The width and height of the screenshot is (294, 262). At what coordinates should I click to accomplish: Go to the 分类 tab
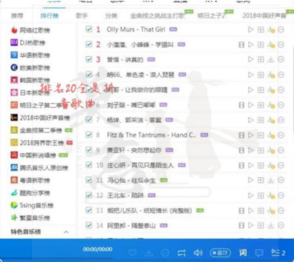111,16
